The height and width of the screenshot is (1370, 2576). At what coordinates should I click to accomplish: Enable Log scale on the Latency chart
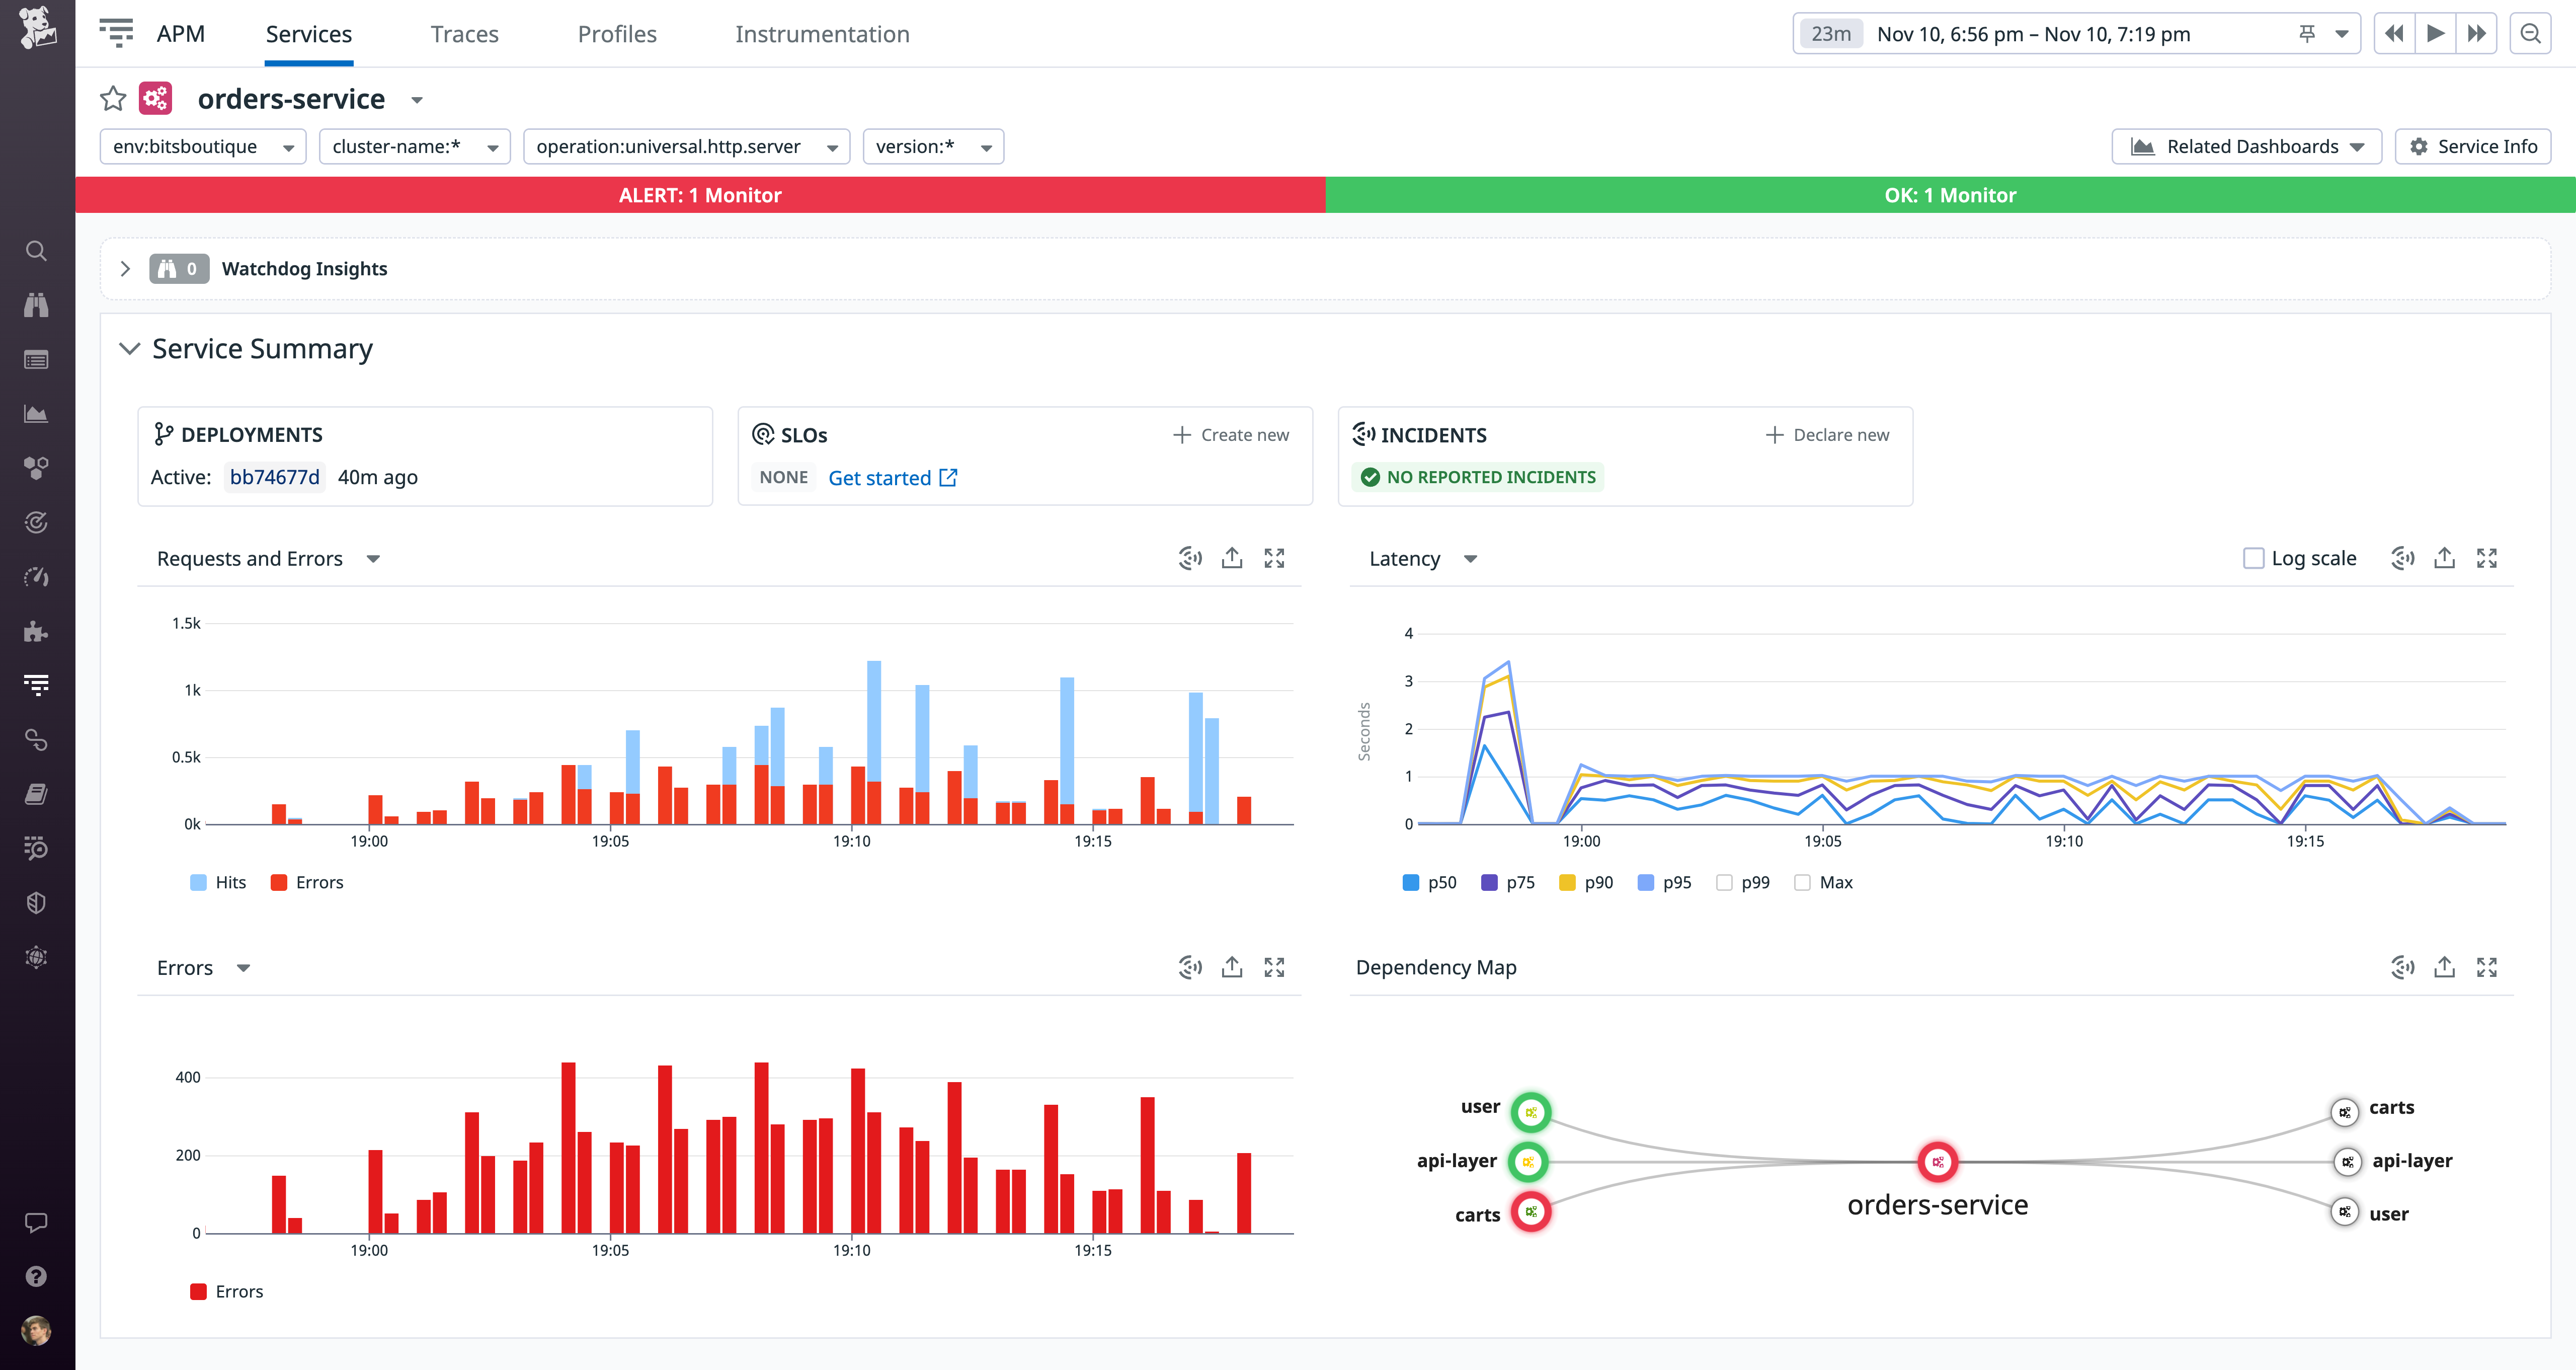pos(2253,558)
